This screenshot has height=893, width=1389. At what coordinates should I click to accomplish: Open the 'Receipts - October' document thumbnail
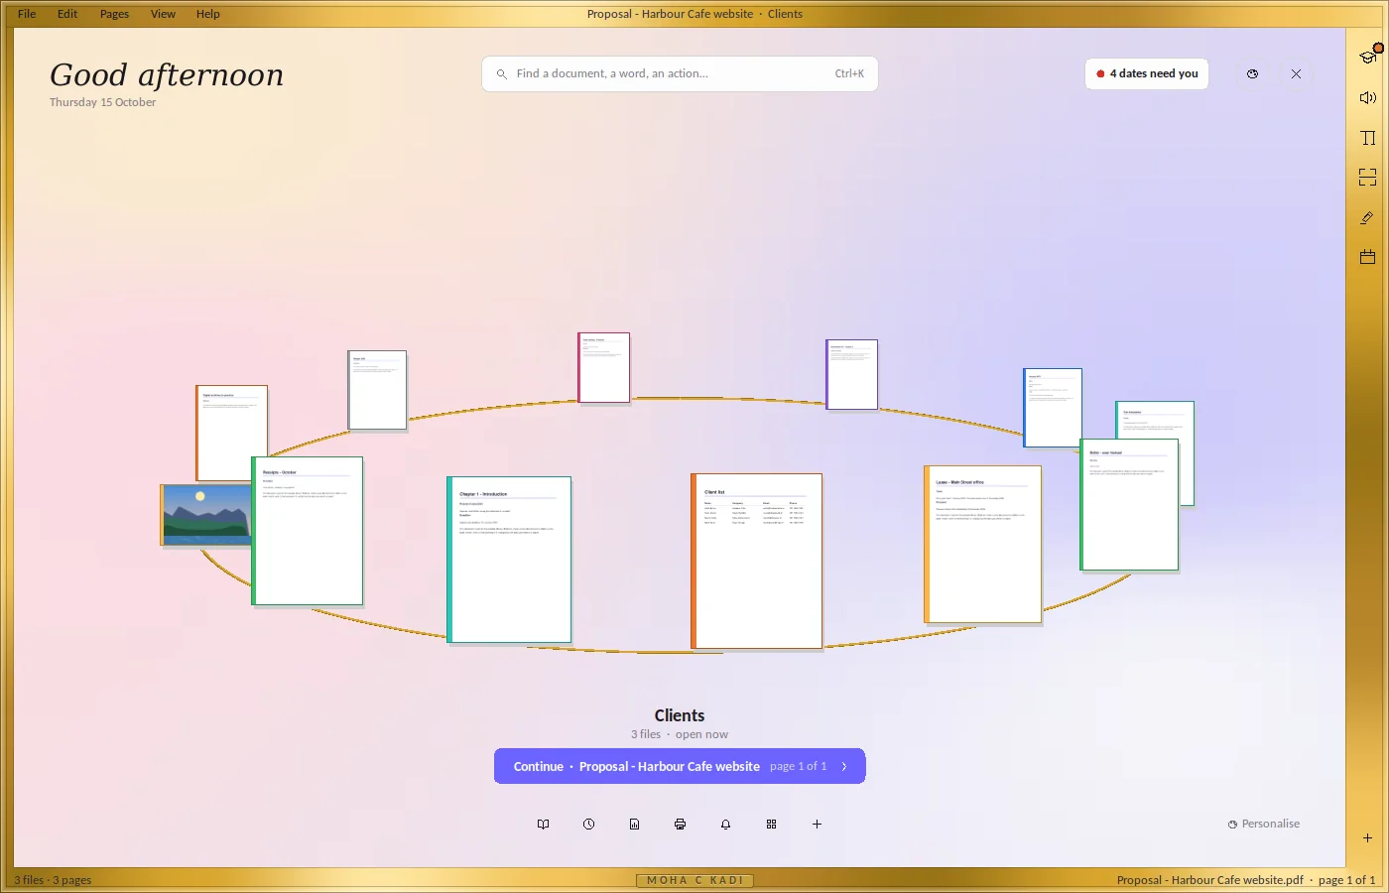tap(308, 531)
